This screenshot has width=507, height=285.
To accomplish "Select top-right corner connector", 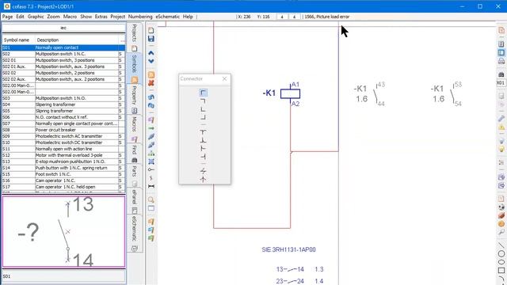I will [203, 101].
